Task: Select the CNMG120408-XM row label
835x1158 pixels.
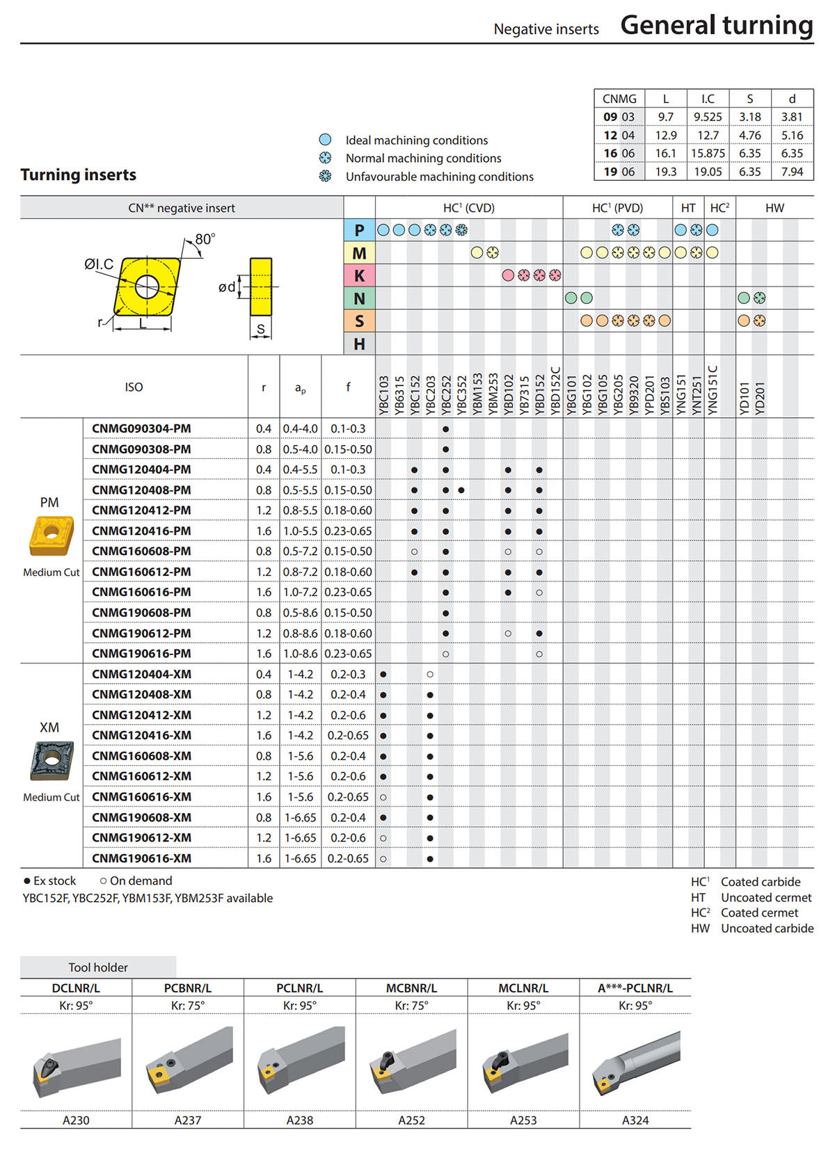Action: click(141, 694)
